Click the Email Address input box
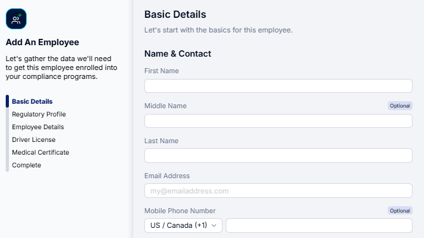This screenshot has height=238, width=424. [278, 191]
